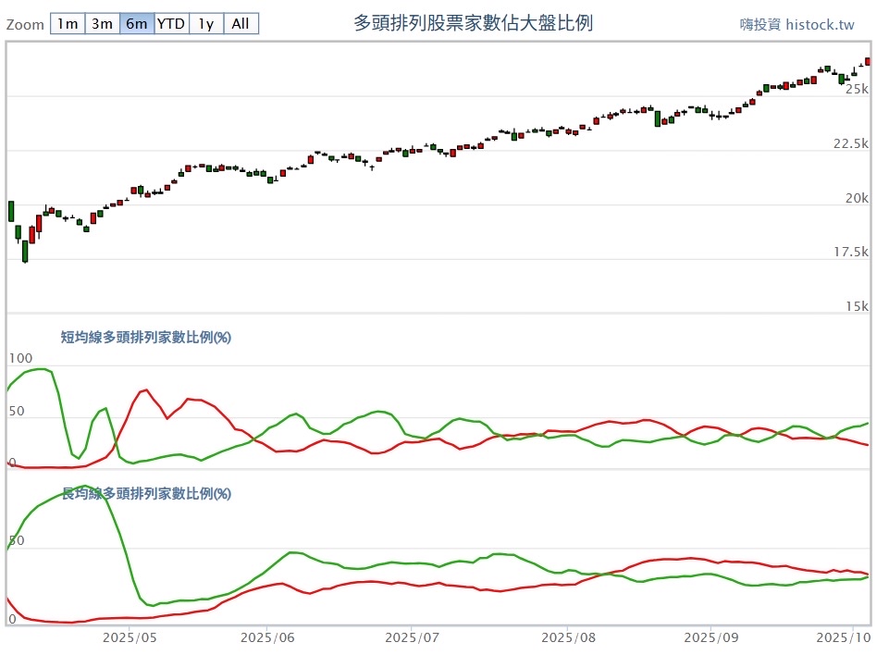Click the 2025/08 date axis label
The height and width of the screenshot is (655, 889).
569,637
